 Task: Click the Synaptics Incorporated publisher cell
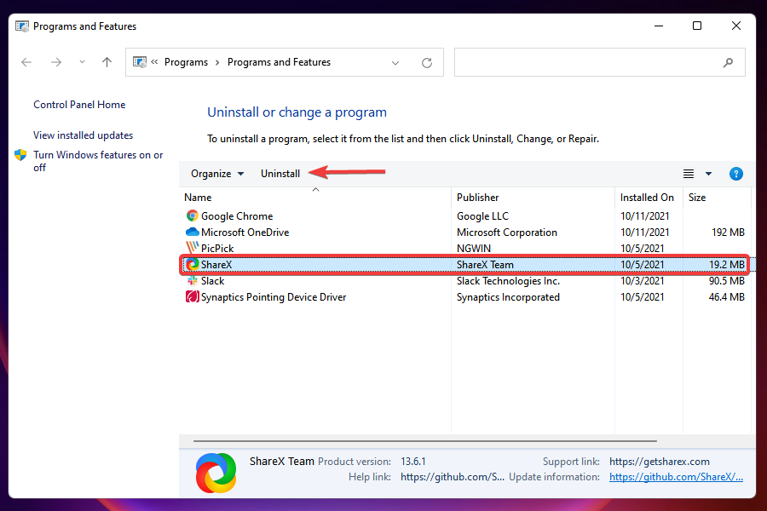tap(508, 296)
